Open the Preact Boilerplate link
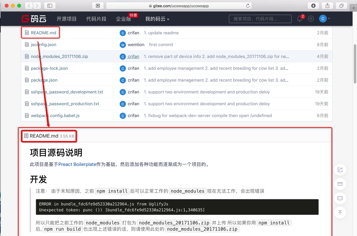Viewport: 357px width, 236px height. tap(77, 164)
